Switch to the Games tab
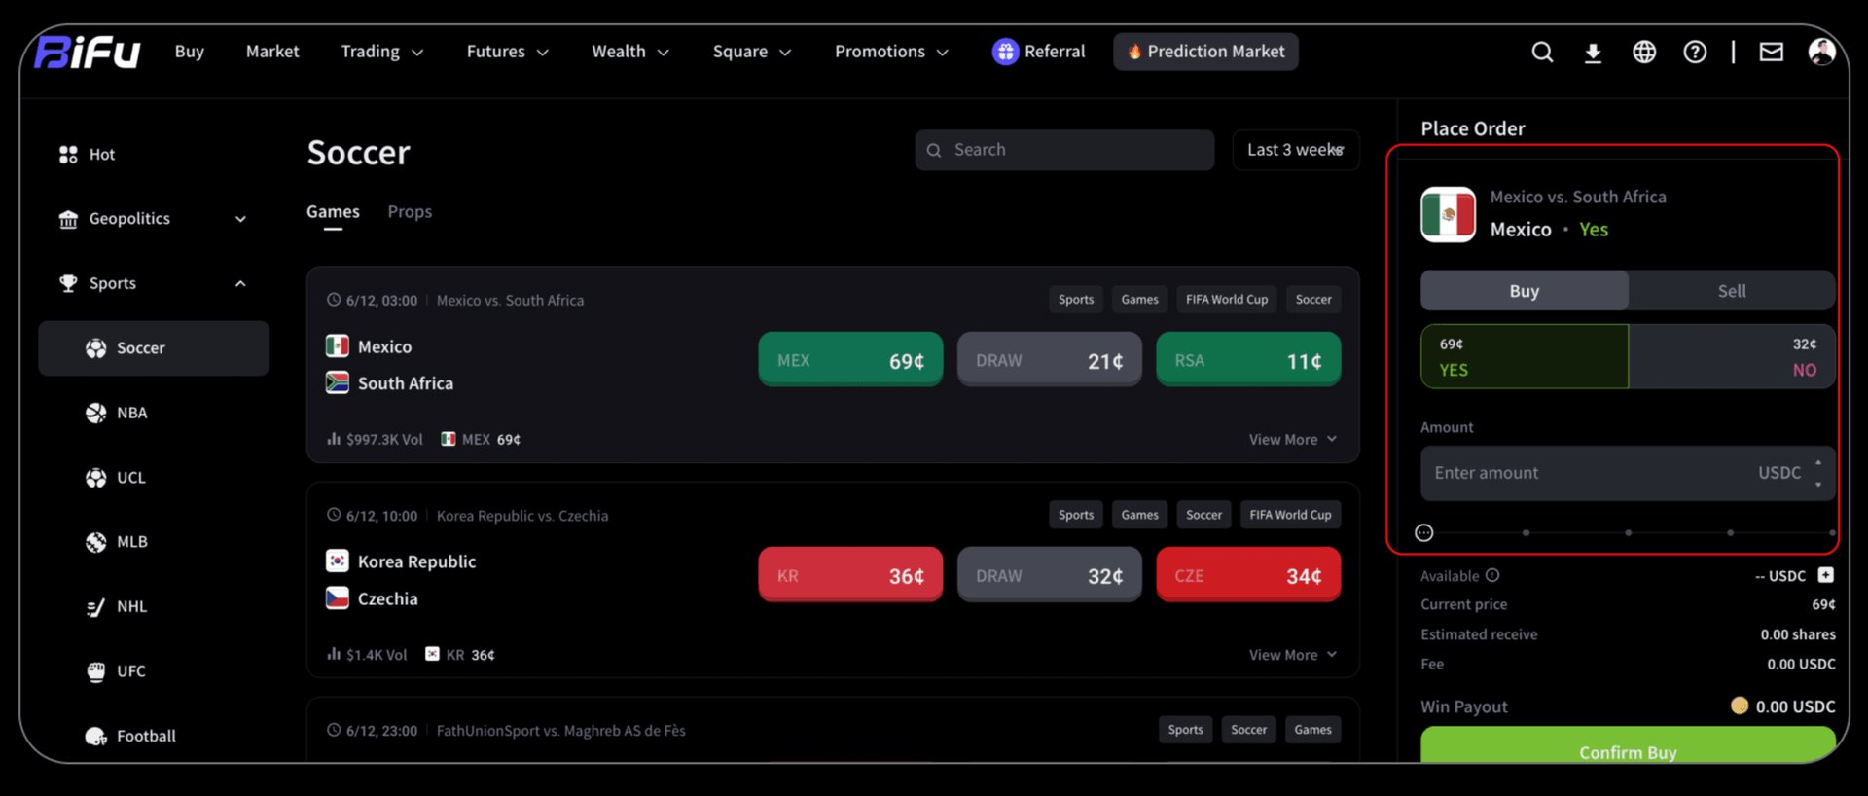 coord(333,212)
